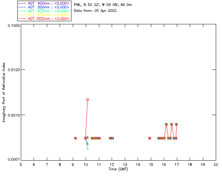Image resolution: width=222 pixels, height=178 pixels.
Task: Click the AOT 1020nm legend entry
Action: (x=44, y=18)
